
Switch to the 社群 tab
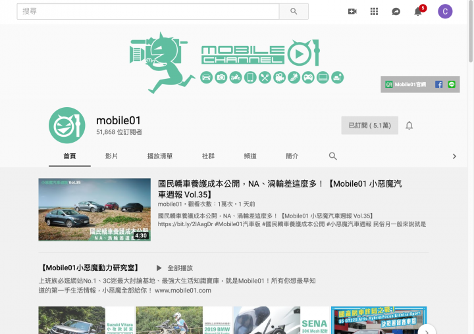[x=208, y=156]
